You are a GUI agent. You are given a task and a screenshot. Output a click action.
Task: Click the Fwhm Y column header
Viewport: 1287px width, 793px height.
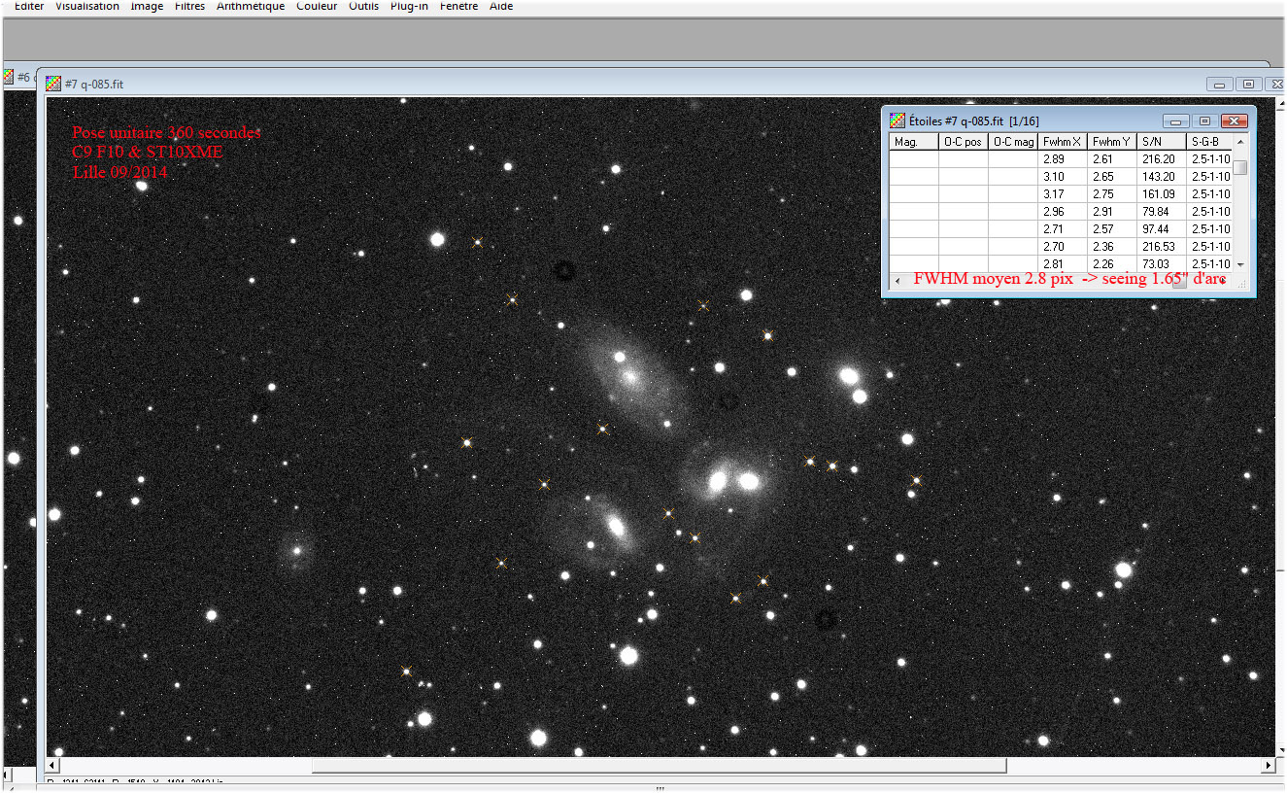point(1112,142)
